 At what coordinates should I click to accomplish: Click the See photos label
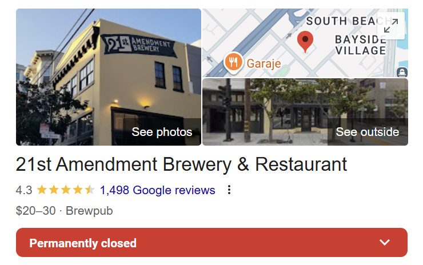point(162,132)
